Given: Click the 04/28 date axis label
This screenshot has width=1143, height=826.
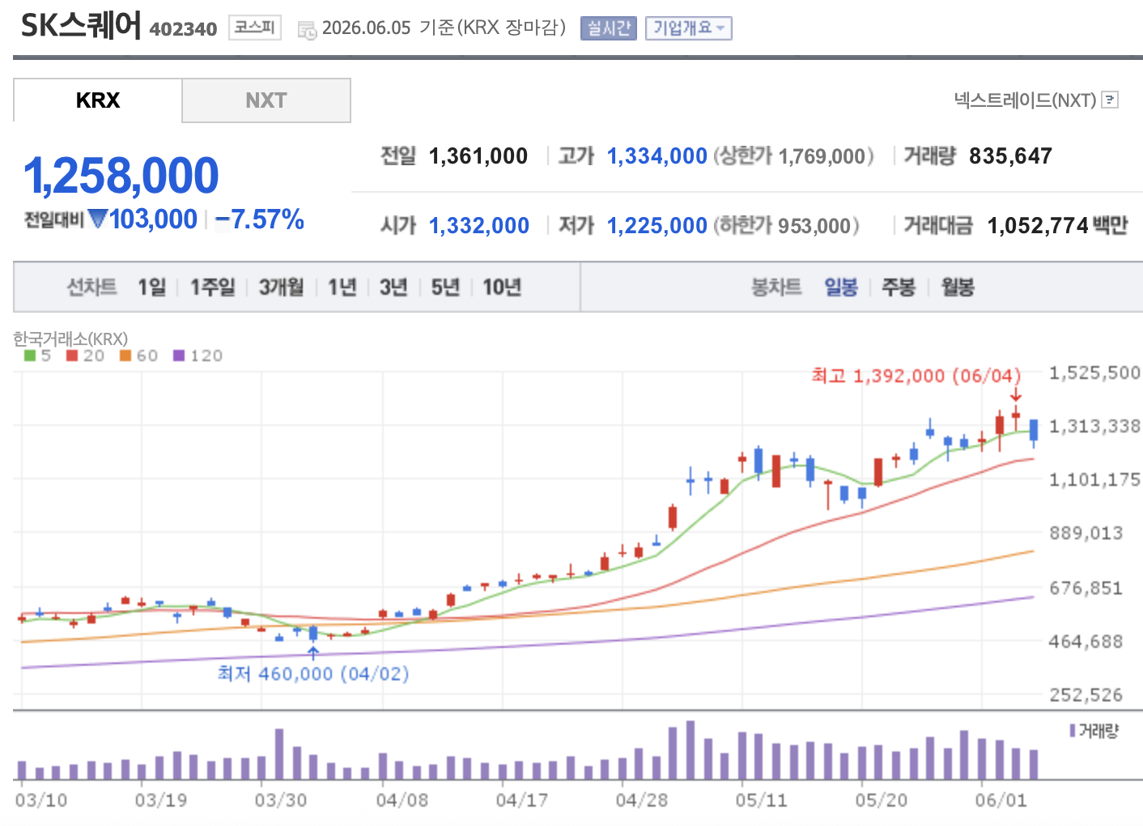Looking at the screenshot, I should coord(642,800).
